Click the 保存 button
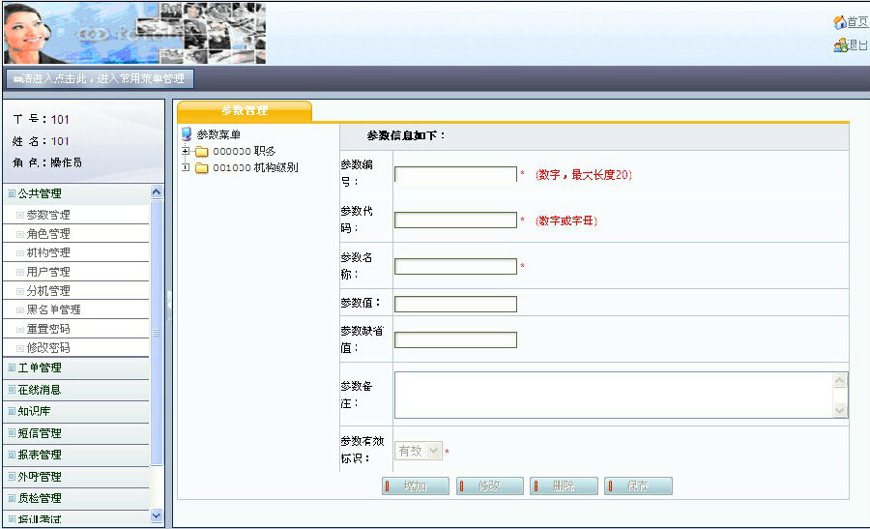 (x=638, y=486)
